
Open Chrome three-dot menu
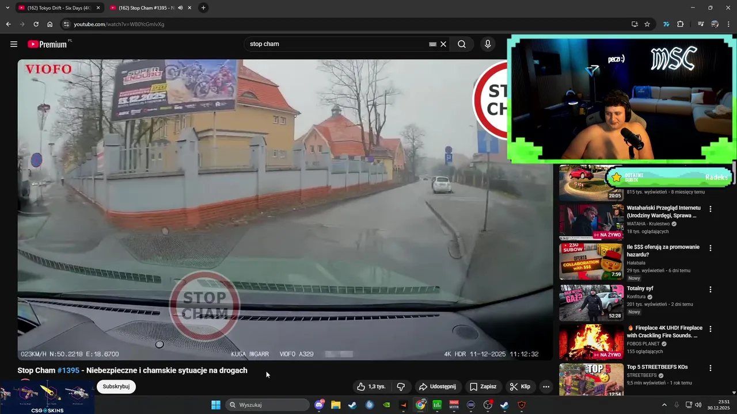729,24
